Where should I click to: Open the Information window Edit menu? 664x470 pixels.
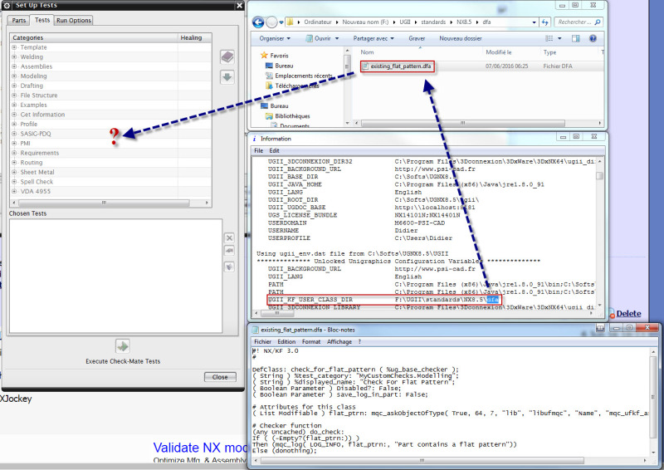[274, 150]
